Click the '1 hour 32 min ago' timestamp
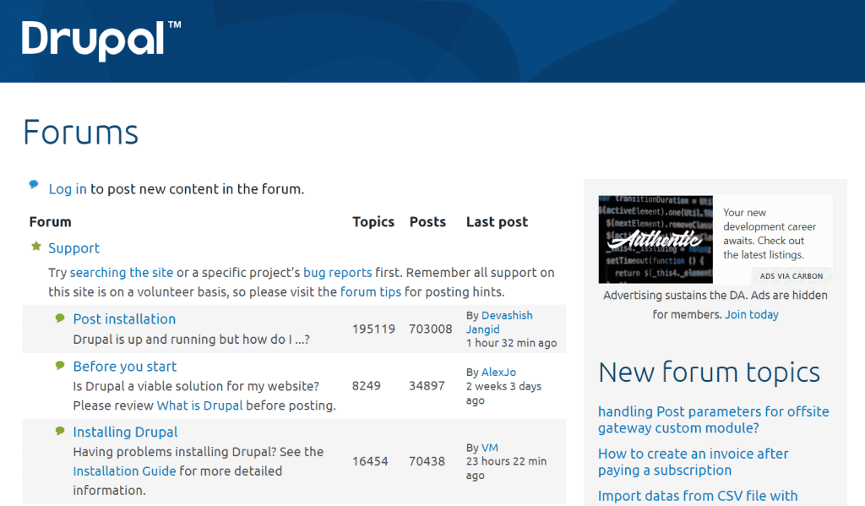The height and width of the screenshot is (506, 865). [511, 343]
